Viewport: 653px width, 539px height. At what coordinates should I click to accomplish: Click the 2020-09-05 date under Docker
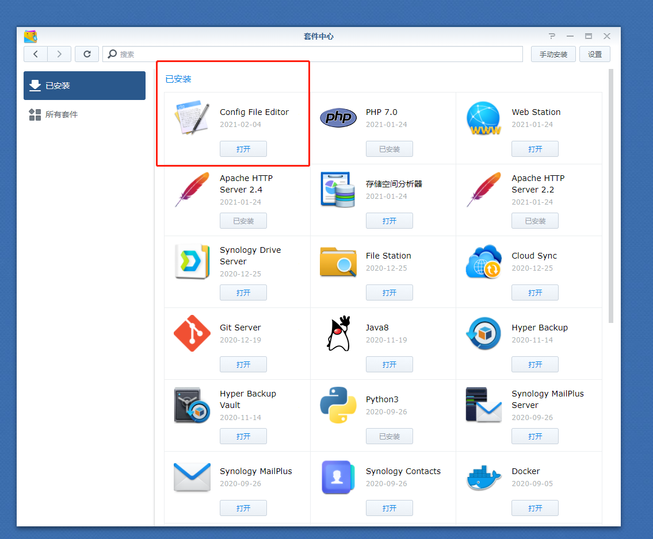[x=532, y=484]
